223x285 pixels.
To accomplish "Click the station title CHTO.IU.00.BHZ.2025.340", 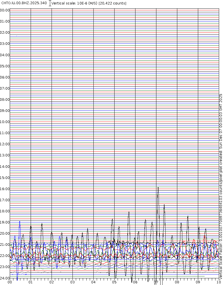I will [24, 3].
